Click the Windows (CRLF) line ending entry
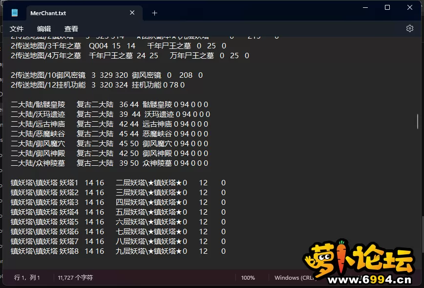Viewport: 424px width, 288px height. pos(295,278)
